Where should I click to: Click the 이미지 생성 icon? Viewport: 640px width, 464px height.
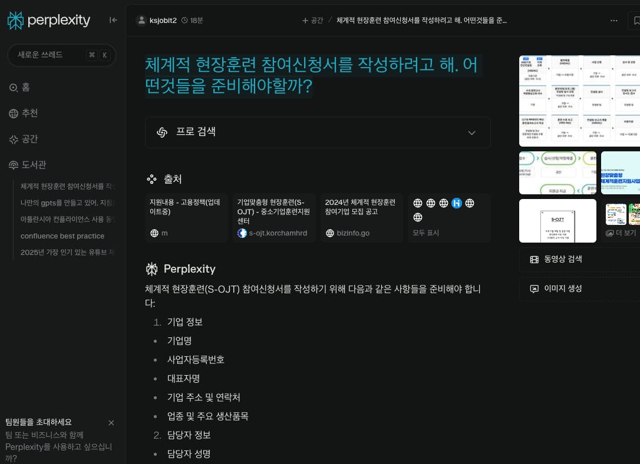tap(535, 289)
